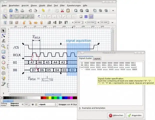Image resolution: width=155 pixels, height=120 pixels.
Task: Toggle current layer visibility eye
Action: click(x=32, y=104)
